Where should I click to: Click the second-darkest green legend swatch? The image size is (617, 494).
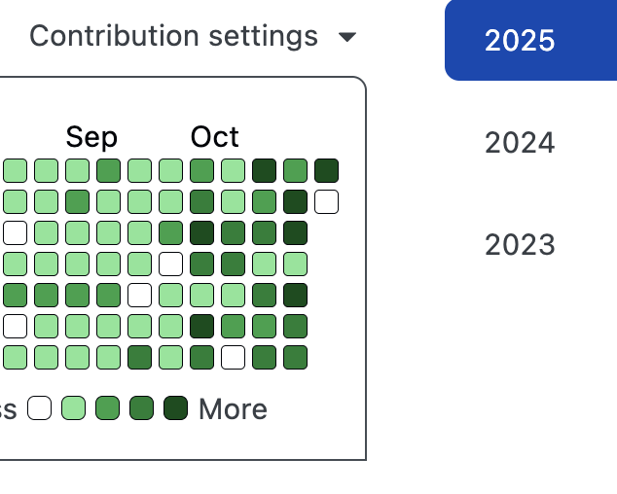(141, 408)
